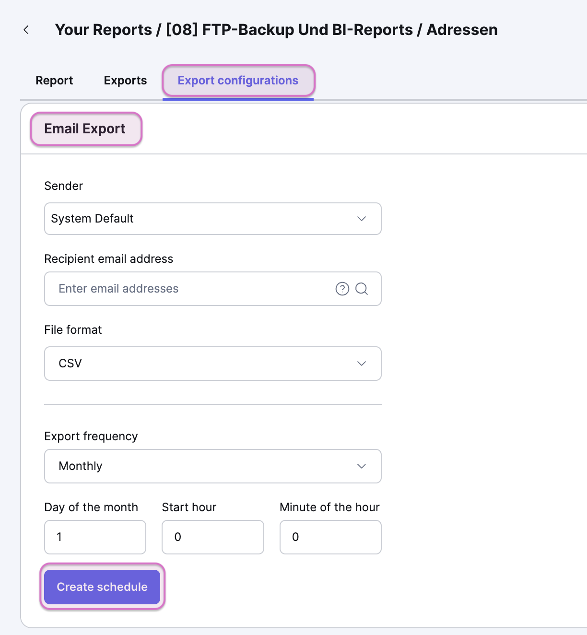The width and height of the screenshot is (587, 635).
Task: Click the magnifier search icon in recipient field
Action: click(x=362, y=289)
